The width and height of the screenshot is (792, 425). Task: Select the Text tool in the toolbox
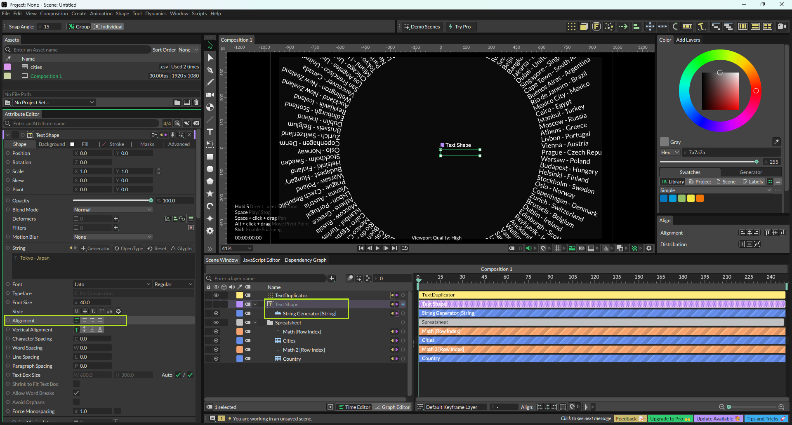(210, 132)
